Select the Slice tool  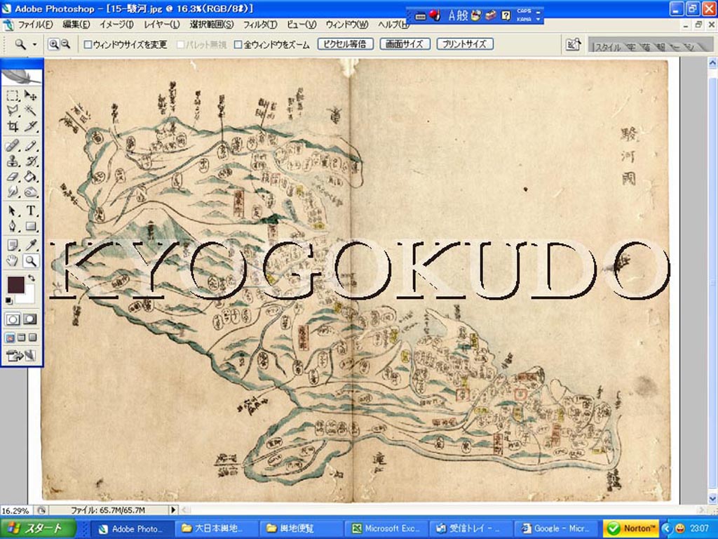pyautogui.click(x=30, y=126)
